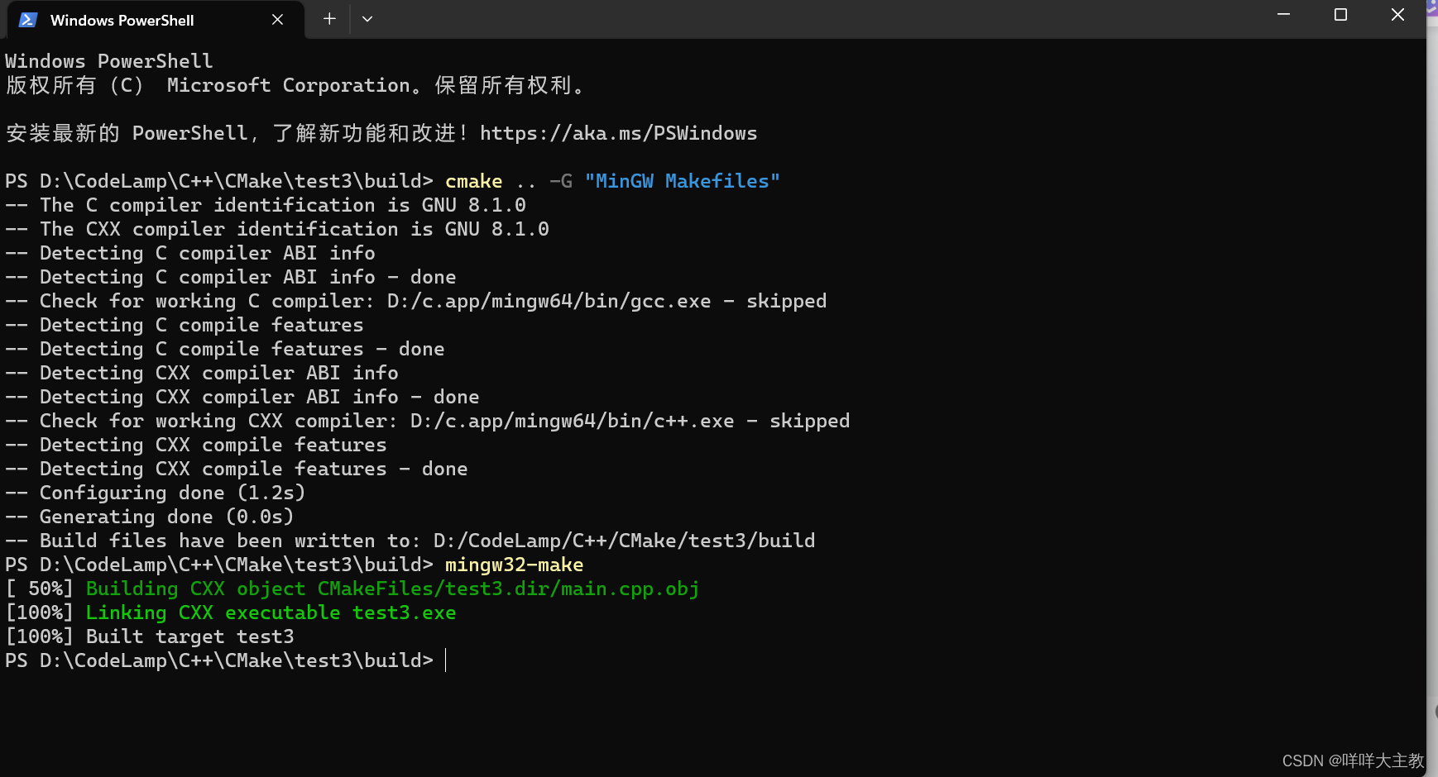The height and width of the screenshot is (777, 1438).
Task: Click the purple icon in the top-right corner
Action: pos(1431,7)
